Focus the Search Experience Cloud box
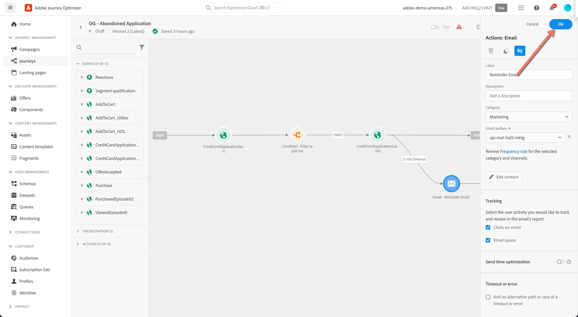This screenshot has height=317, width=578. pyautogui.click(x=242, y=8)
